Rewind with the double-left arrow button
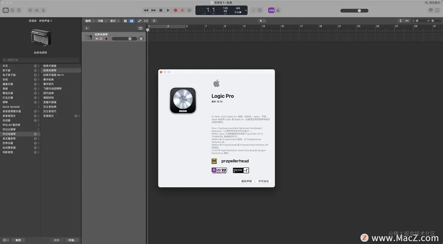The height and width of the screenshot is (244, 443). (x=146, y=10)
